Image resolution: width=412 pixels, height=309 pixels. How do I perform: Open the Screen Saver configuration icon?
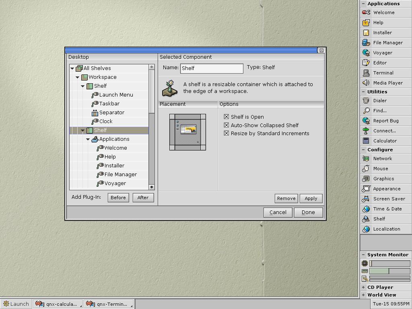pos(366,199)
